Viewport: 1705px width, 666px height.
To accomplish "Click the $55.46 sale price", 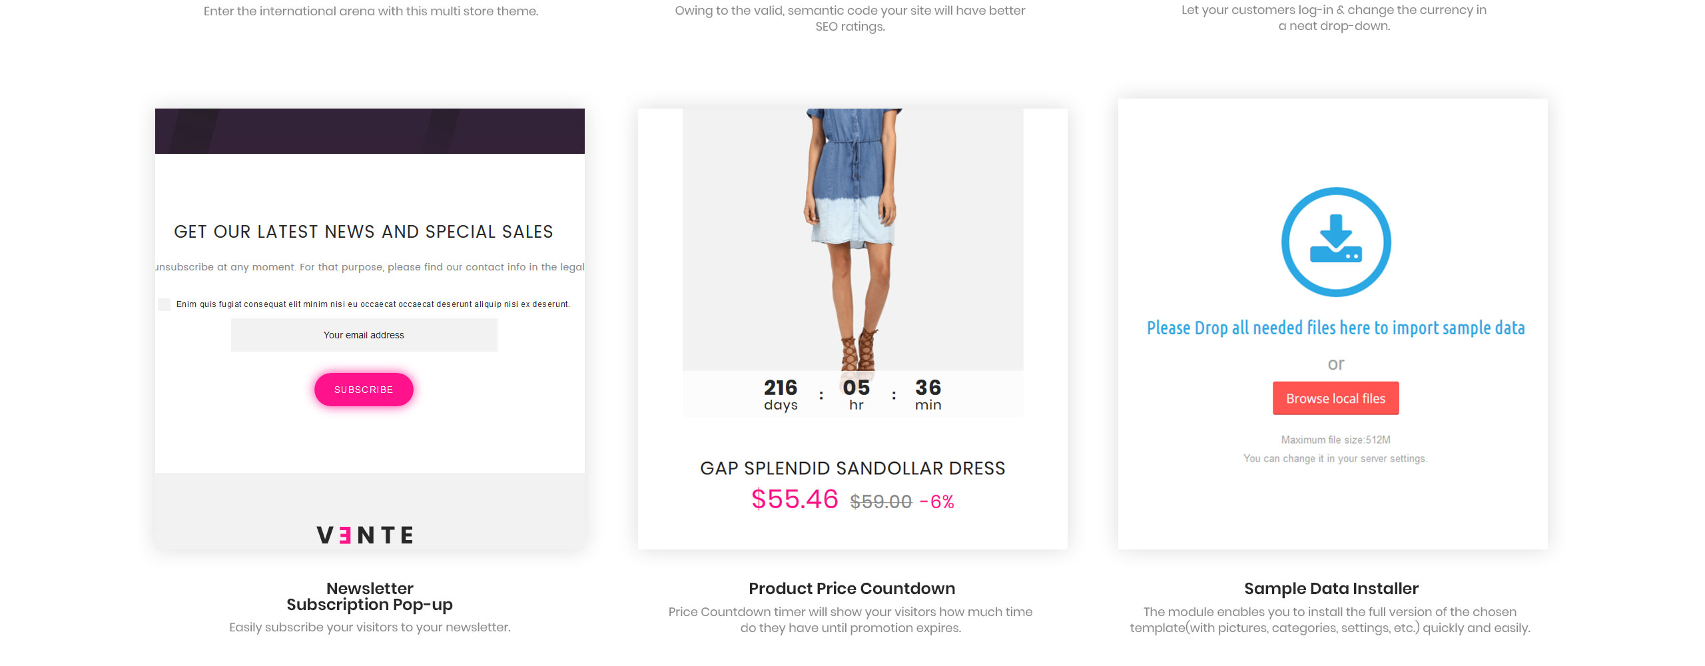I will 795,499.
